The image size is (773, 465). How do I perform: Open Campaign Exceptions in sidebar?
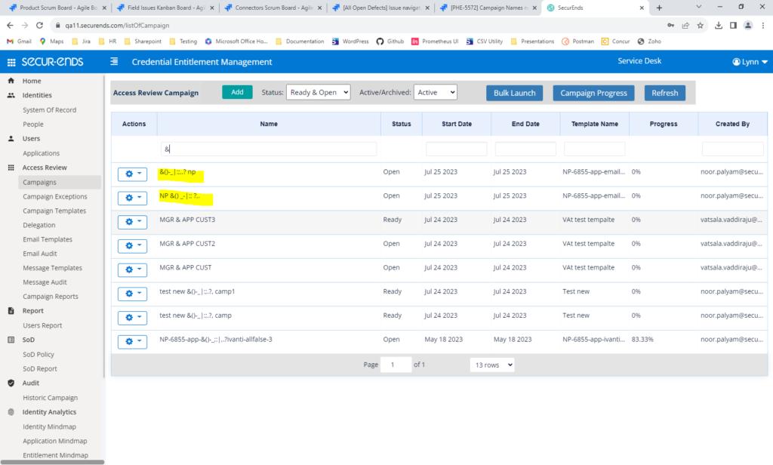click(54, 196)
